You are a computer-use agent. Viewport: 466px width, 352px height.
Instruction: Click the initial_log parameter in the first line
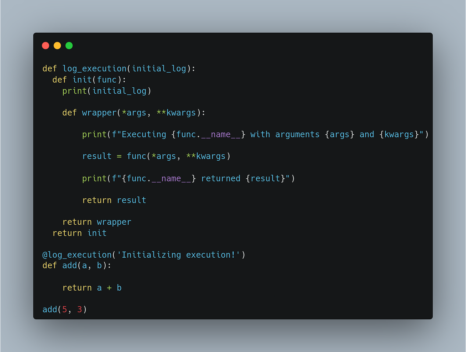click(159, 69)
